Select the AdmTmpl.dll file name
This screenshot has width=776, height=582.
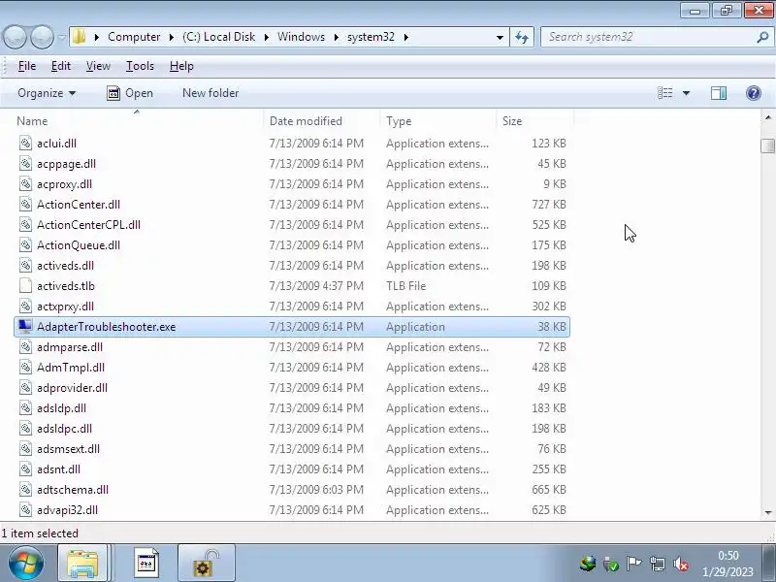tap(71, 368)
